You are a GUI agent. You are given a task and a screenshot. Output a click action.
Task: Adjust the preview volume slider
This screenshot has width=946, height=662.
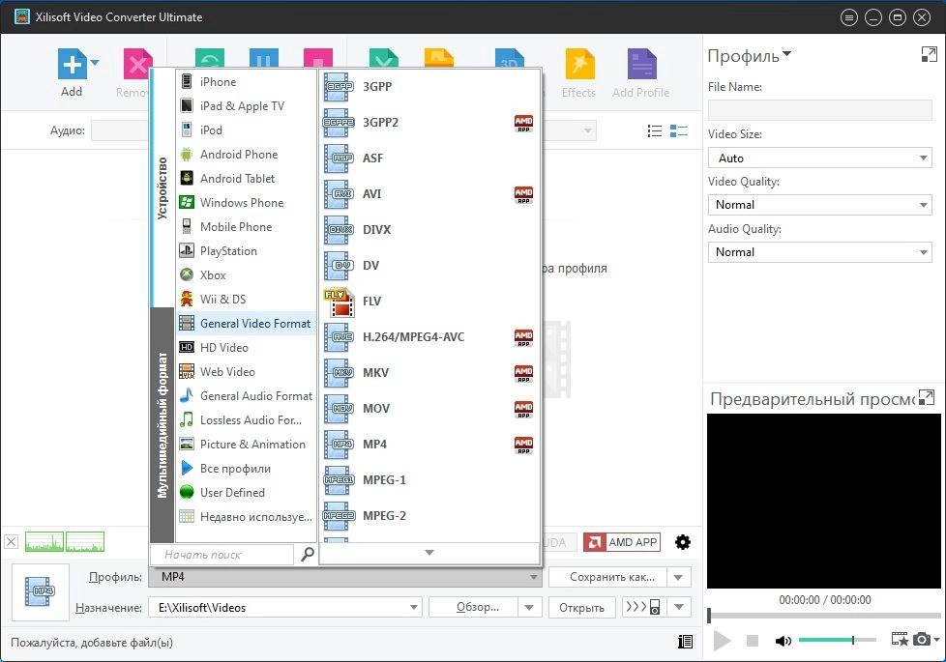click(x=838, y=640)
